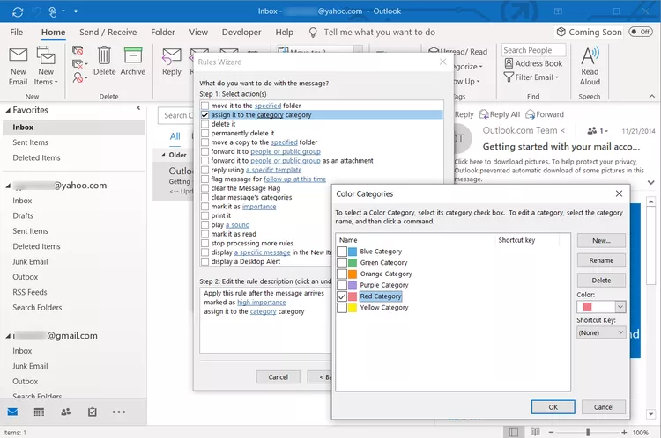The image size is (661, 438).
Task: Click the Clean Up icon
Action: tap(78, 64)
